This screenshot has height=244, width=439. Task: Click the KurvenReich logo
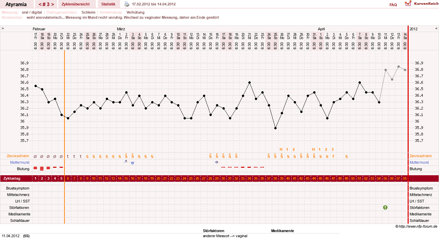click(421, 3)
